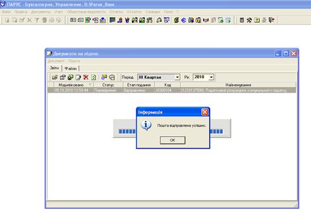Sort by the Модифіковано column header

pos(71,85)
